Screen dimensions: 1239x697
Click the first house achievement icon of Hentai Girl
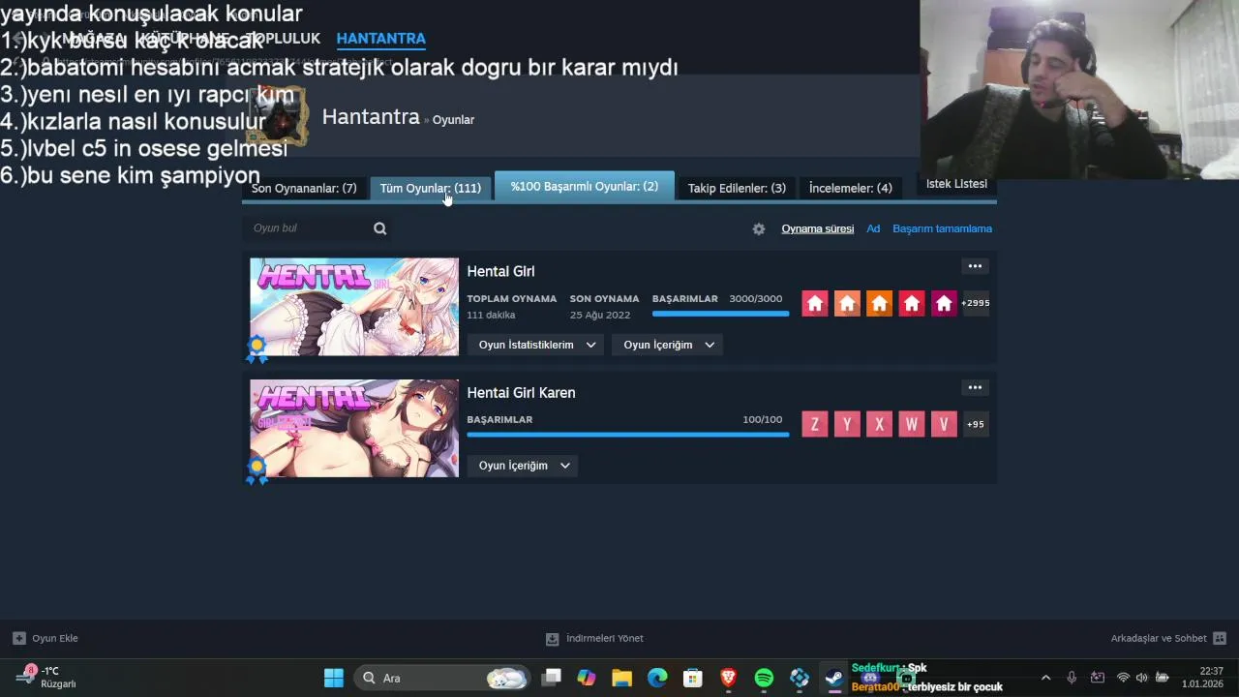pyautogui.click(x=815, y=303)
